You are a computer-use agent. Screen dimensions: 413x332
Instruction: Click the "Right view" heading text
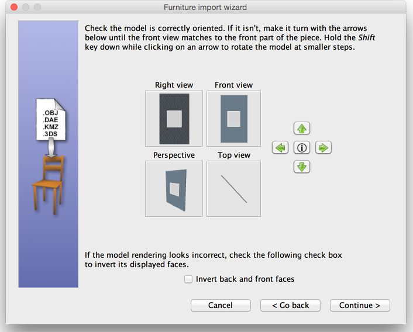(174, 85)
